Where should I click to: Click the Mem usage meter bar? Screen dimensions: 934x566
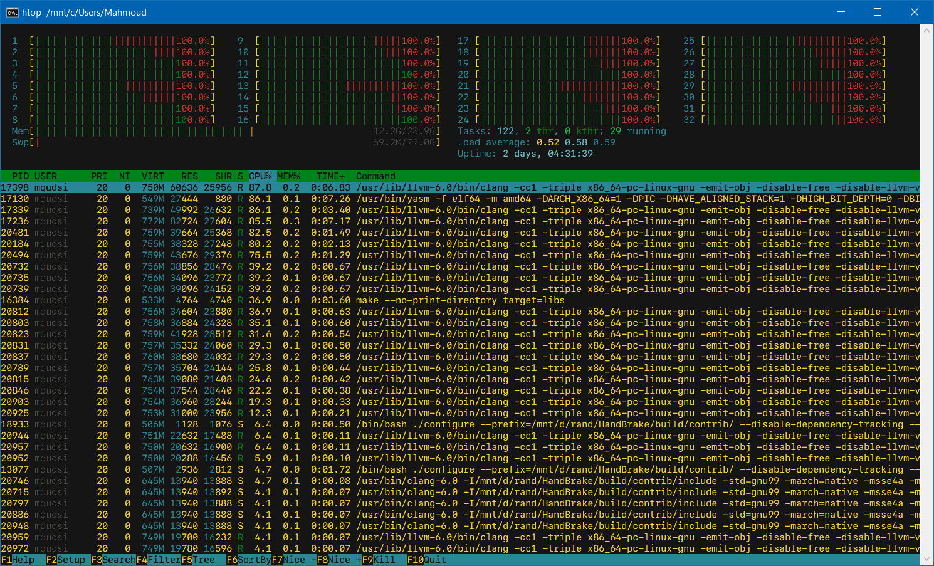(125, 131)
